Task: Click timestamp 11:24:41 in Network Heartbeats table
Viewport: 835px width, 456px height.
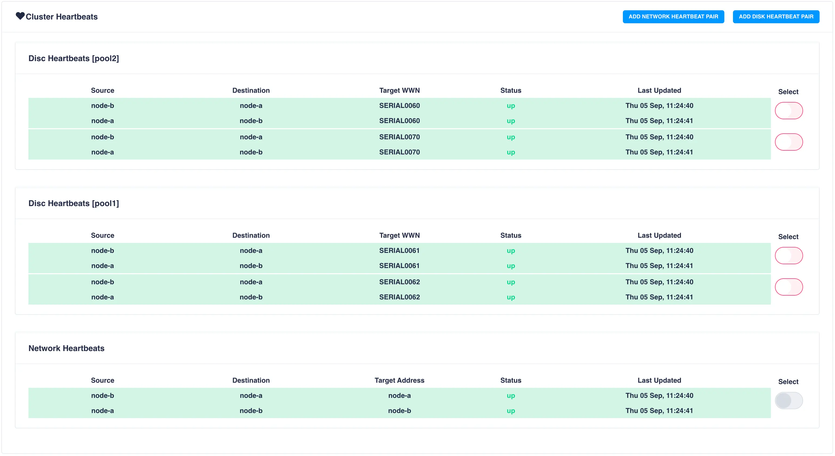Action: coord(659,411)
